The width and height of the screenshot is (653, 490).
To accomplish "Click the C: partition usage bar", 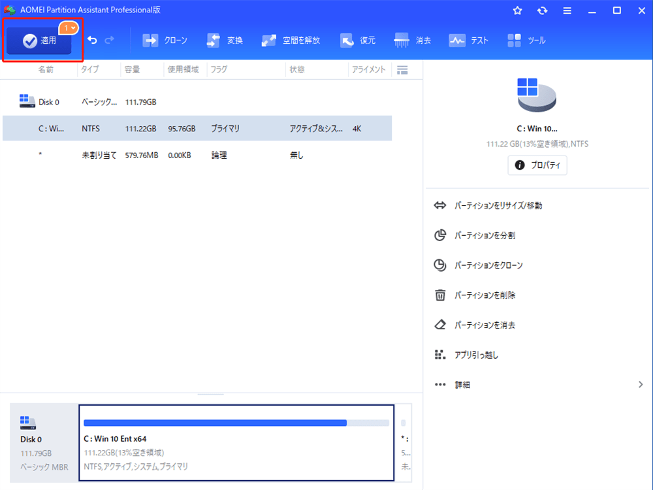I will [236, 423].
